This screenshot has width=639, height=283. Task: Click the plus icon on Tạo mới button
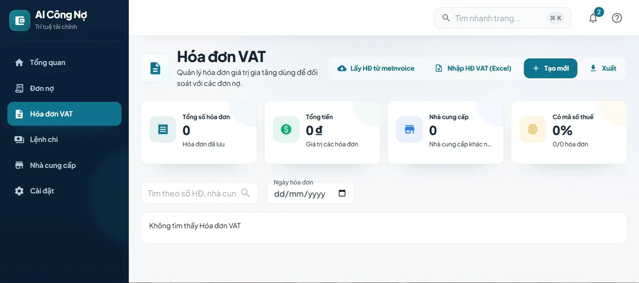coord(536,68)
